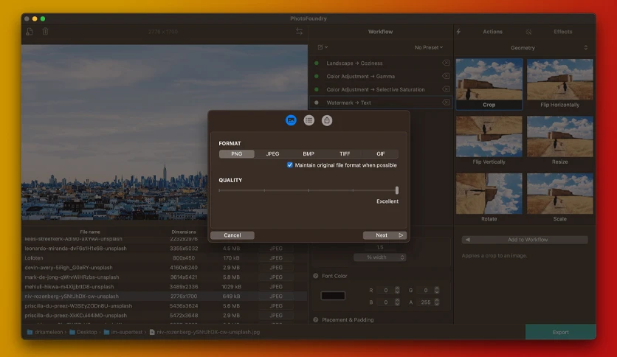Viewport: 617px width, 357px height.
Task: Click the Quality slider handle
Action: (x=397, y=190)
